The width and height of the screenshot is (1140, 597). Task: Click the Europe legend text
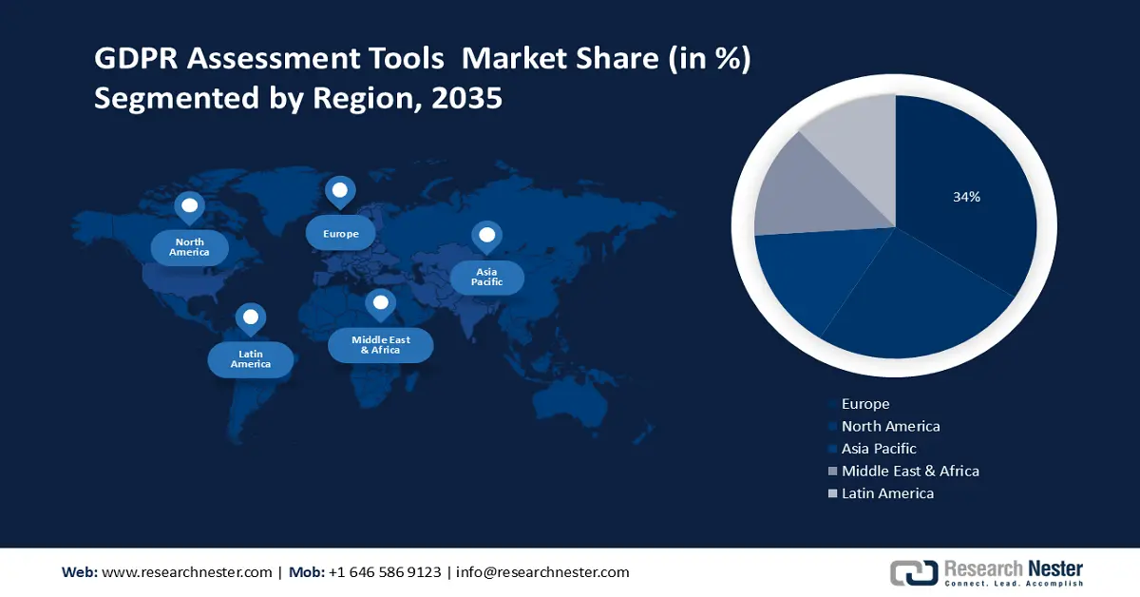(865, 404)
